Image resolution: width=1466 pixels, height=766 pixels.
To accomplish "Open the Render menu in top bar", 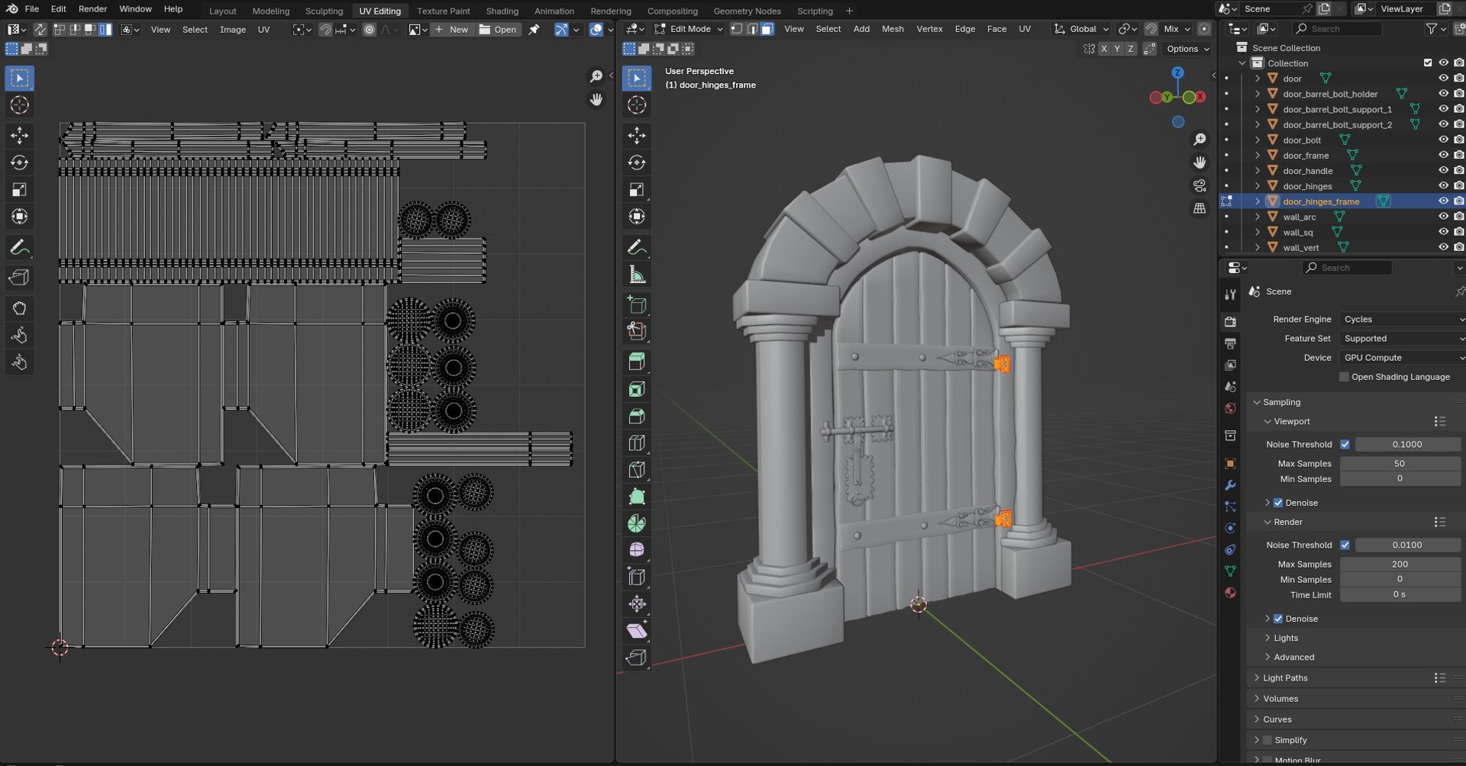I will coord(92,9).
